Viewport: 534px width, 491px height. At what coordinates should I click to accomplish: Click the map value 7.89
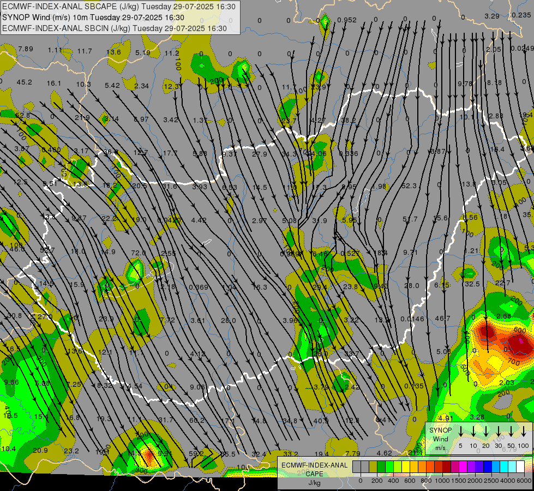click(26, 49)
